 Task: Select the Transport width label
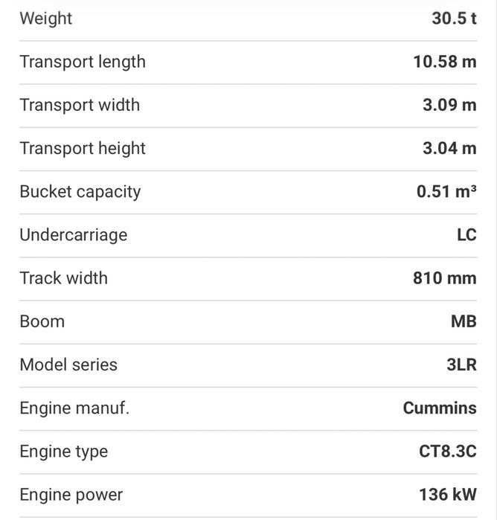pyautogui.click(x=80, y=105)
